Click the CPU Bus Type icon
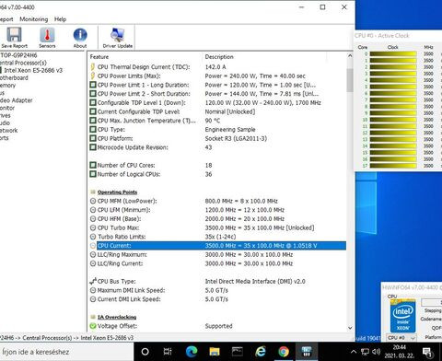This screenshot has height=361, width=442. pos(93,281)
